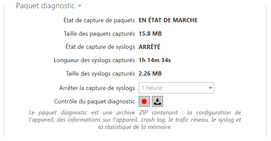The image size is (271, 141).
Task: Download the diagnostic package archive
Action: tap(157, 101)
